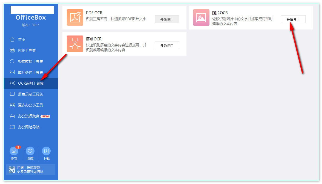This screenshot has height=184, width=322.
Task: Click description starting 快速识别屏幕的文字内容
Action: (x=116, y=48)
